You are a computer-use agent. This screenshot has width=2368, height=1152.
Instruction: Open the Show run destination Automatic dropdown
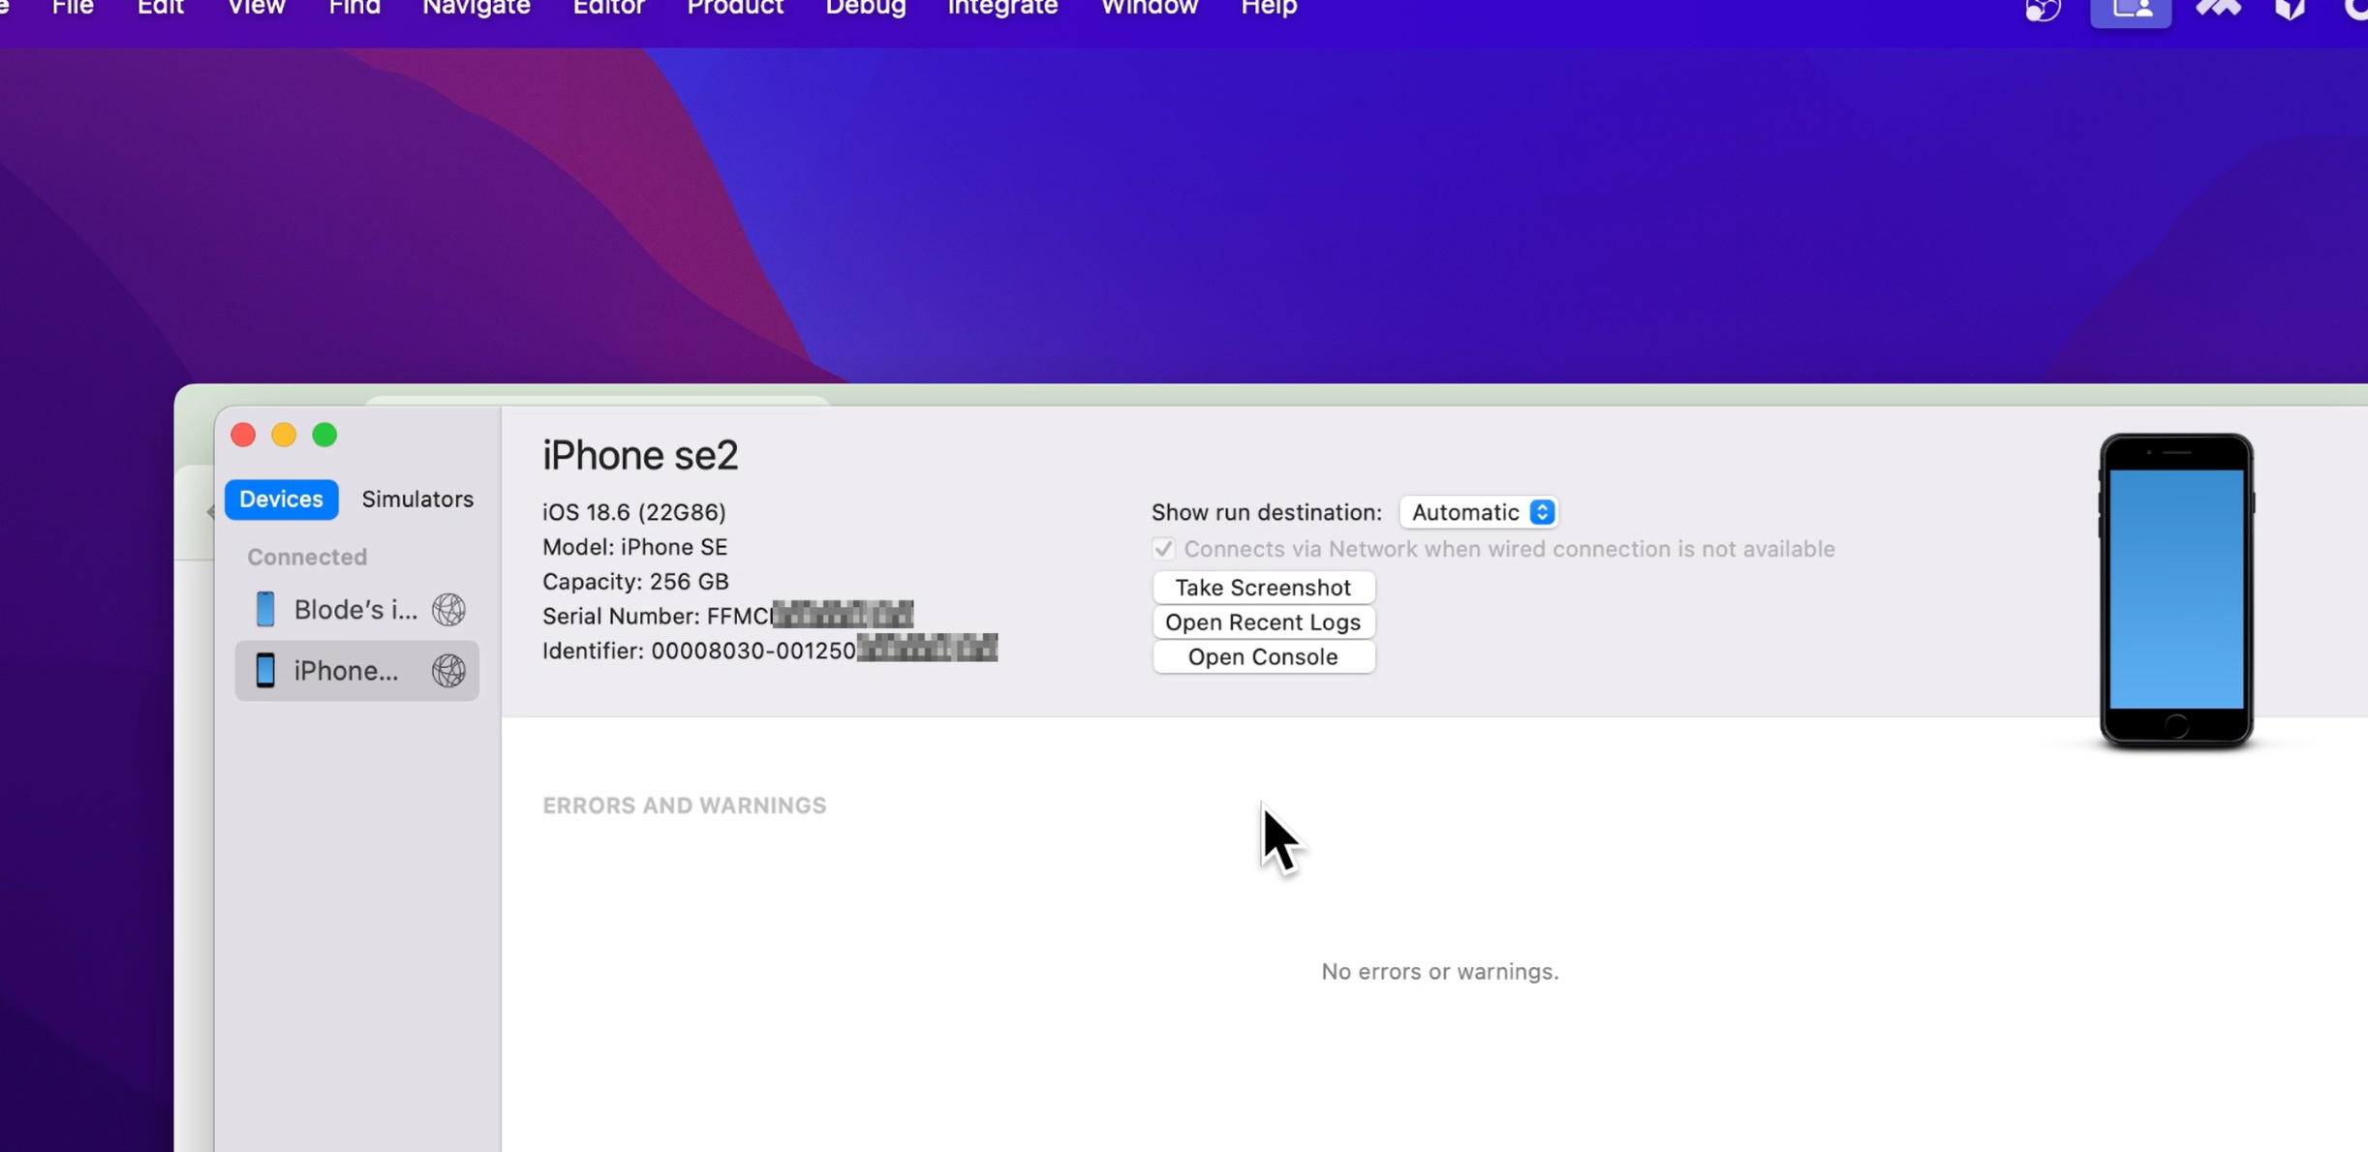click(1467, 512)
